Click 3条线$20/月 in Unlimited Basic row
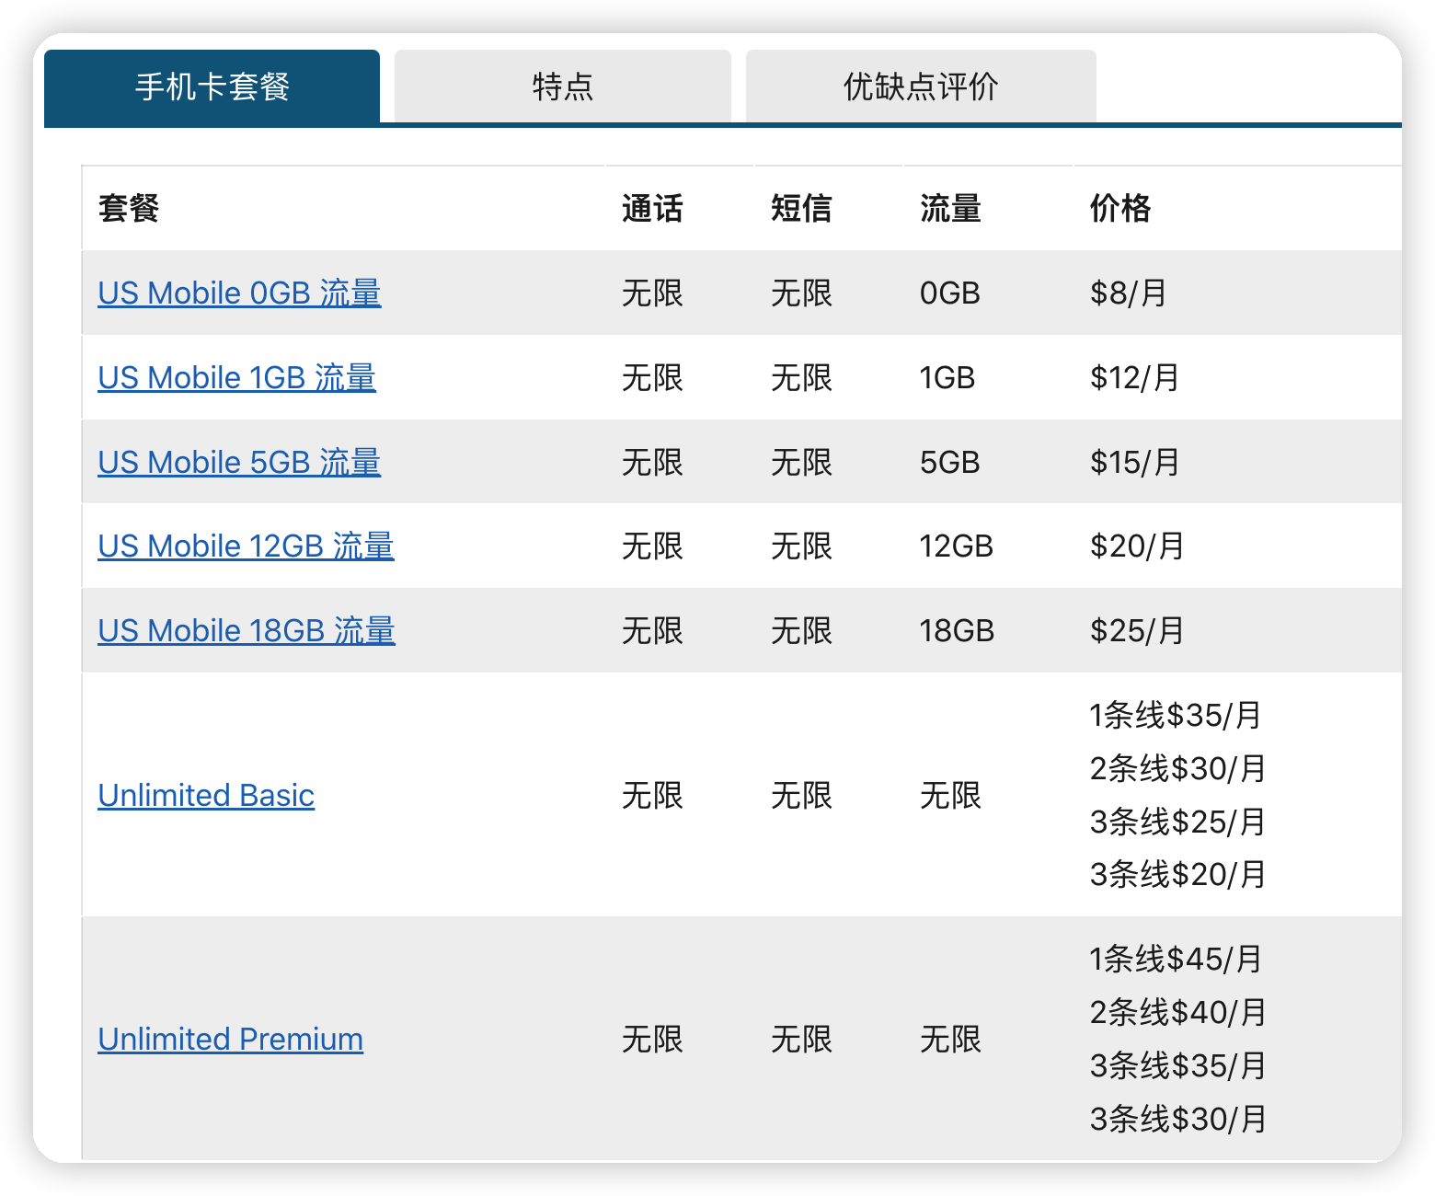 coord(1177,875)
